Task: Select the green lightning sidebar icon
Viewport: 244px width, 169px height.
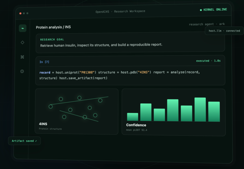Action: [23, 28]
